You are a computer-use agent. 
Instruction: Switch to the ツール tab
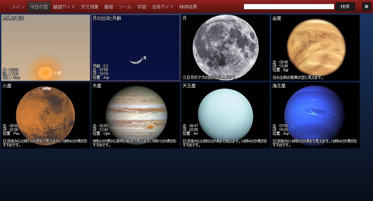click(125, 7)
